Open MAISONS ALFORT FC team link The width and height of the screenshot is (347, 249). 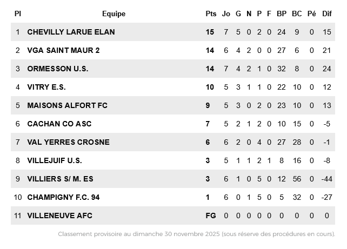point(68,105)
